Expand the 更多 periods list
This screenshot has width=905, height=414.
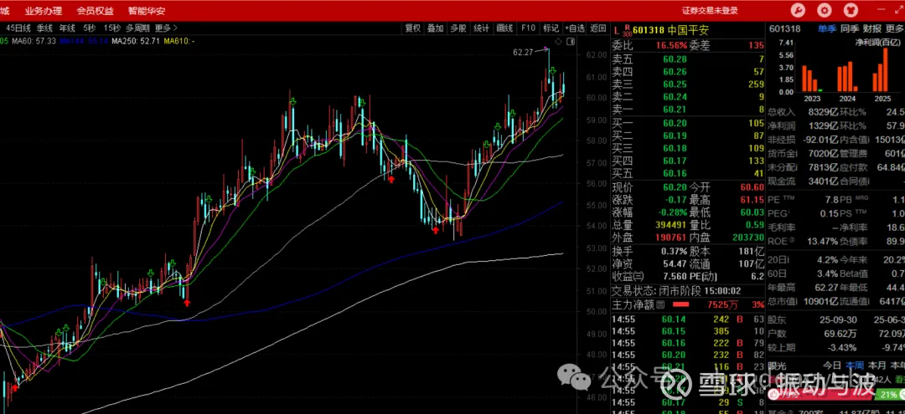(166, 28)
